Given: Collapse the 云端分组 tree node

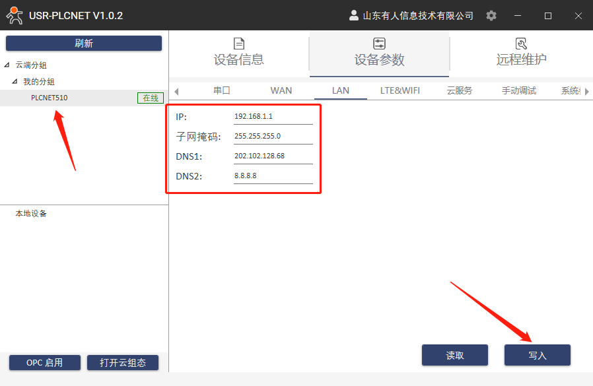Looking at the screenshot, I should (x=7, y=65).
